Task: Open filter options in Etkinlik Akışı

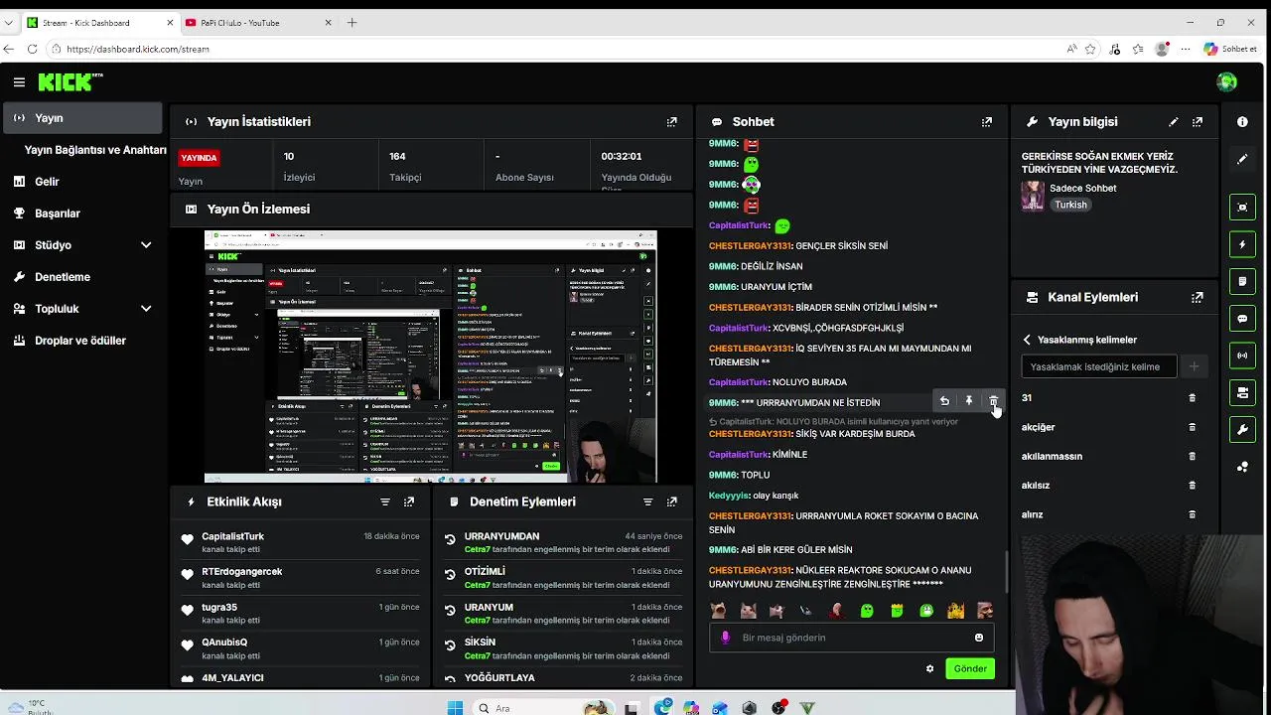Action: click(x=385, y=501)
